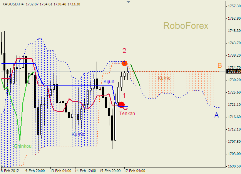Select the blue Kumo text label

[78, 134]
